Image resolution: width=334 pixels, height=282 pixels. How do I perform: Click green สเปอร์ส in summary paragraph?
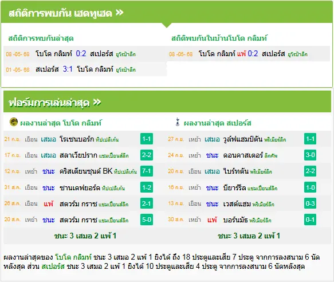(x=53, y=266)
